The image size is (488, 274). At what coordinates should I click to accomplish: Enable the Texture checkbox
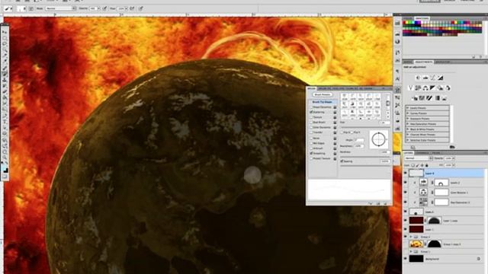point(311,117)
